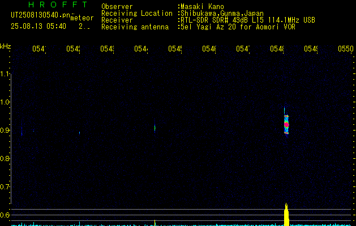Click the 'Receiving Location' label
This screenshot has width=356, height=226.
[x=137, y=14]
